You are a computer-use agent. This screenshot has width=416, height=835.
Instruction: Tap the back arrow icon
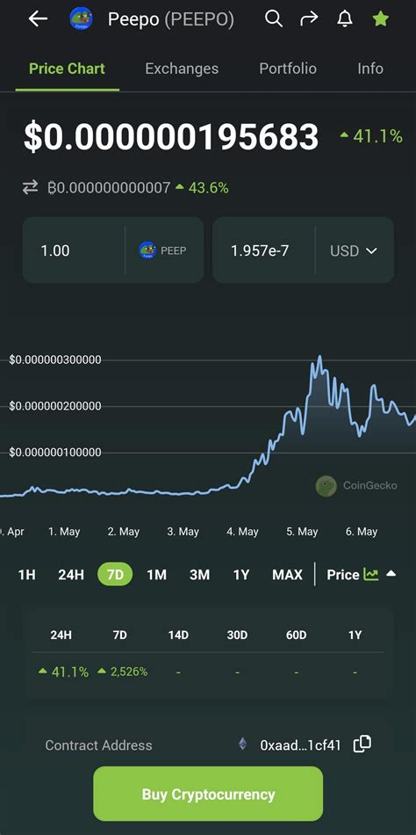point(39,19)
